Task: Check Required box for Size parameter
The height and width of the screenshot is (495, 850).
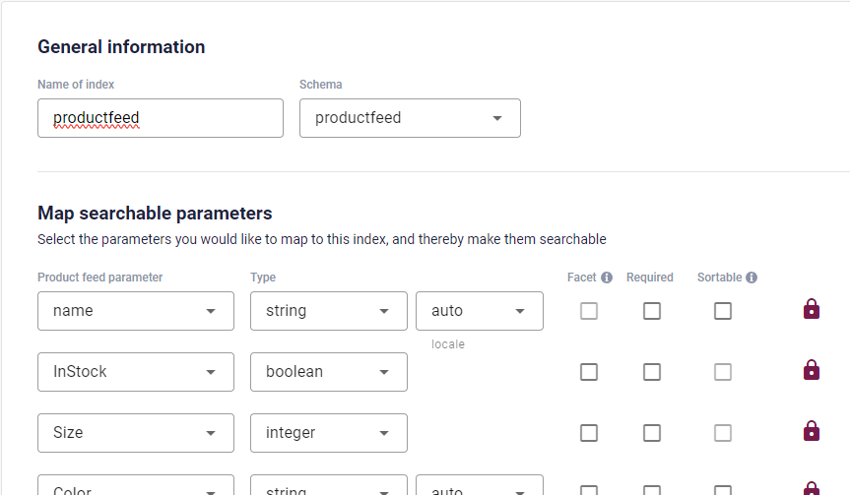Action: click(652, 433)
